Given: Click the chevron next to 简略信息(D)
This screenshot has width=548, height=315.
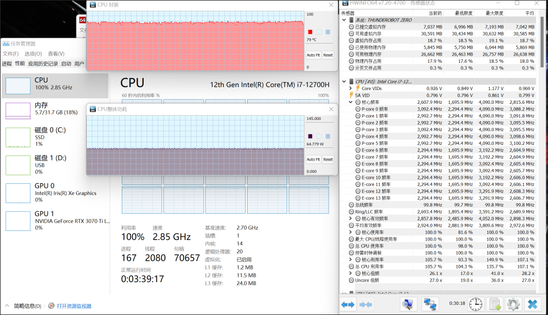Looking at the screenshot, I should pyautogui.click(x=7, y=305).
